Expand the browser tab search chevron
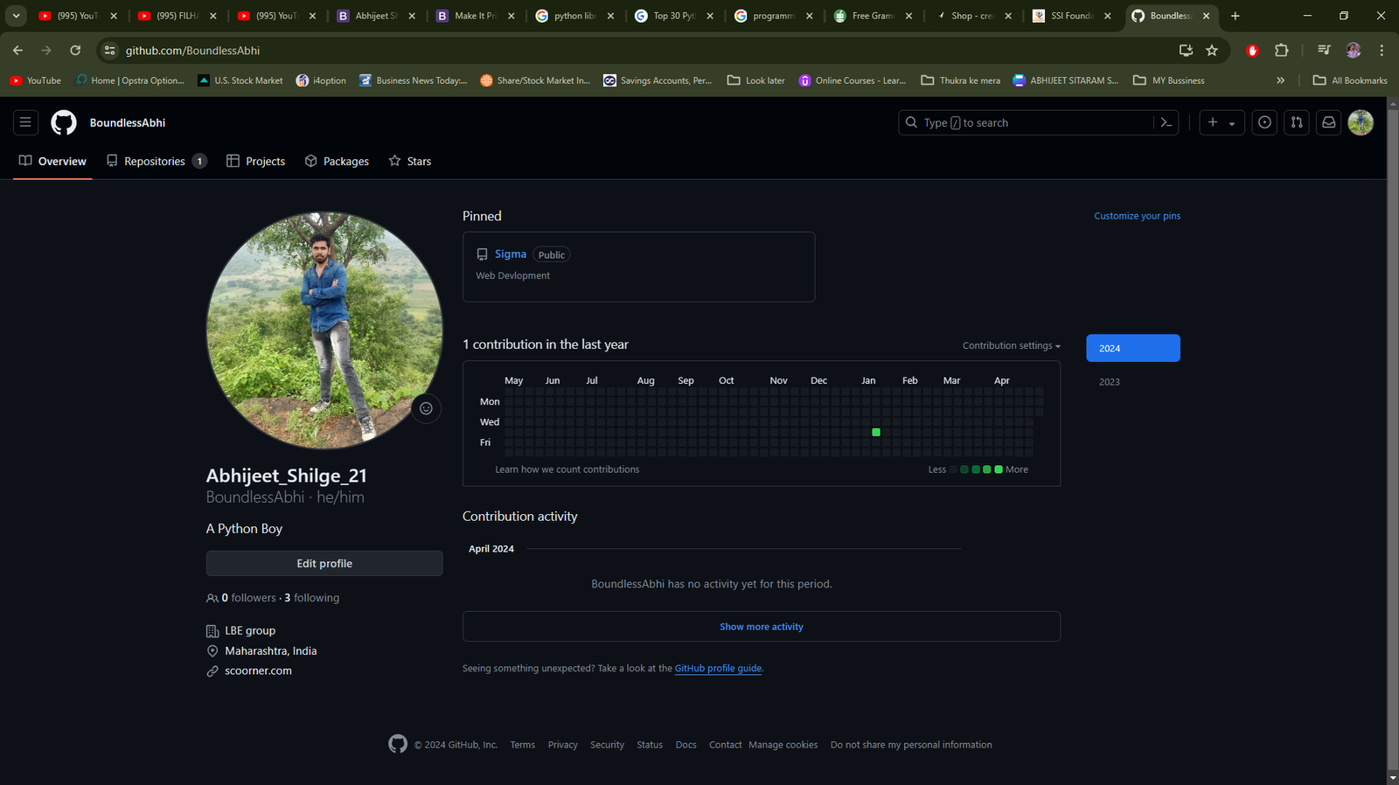The width and height of the screenshot is (1399, 785). click(x=16, y=16)
